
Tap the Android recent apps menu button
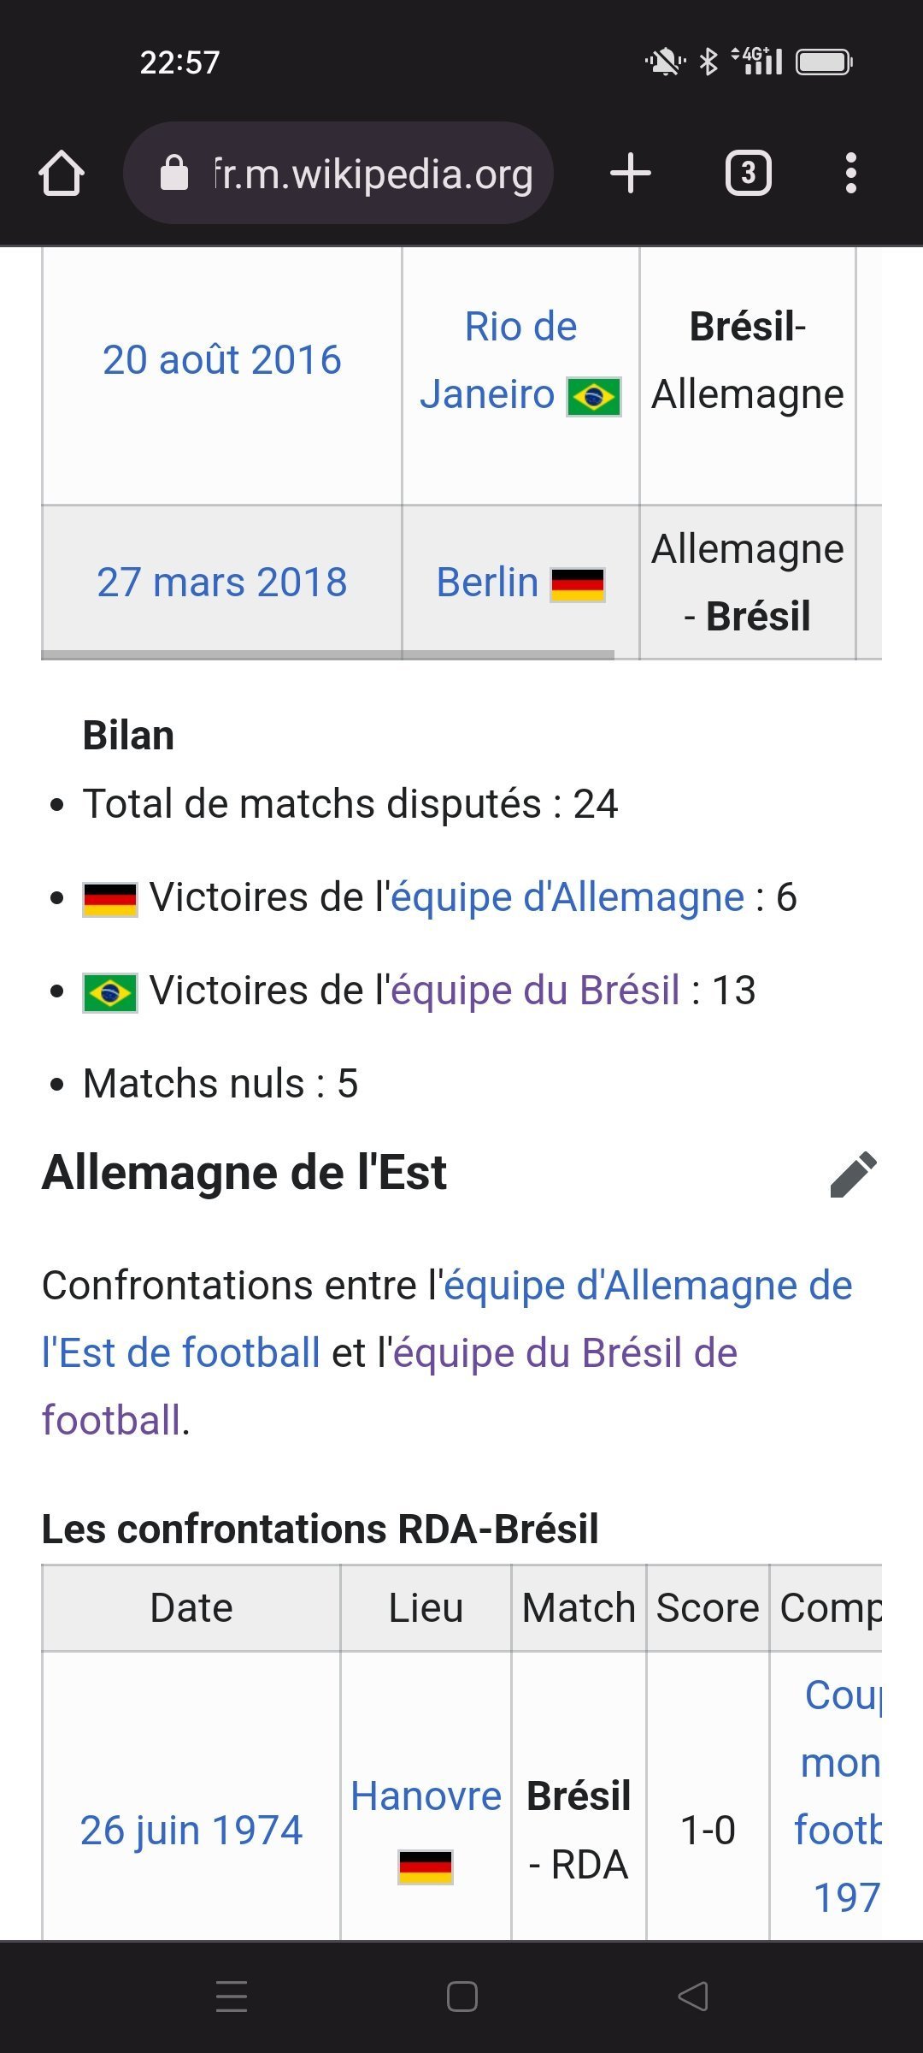(x=232, y=1997)
